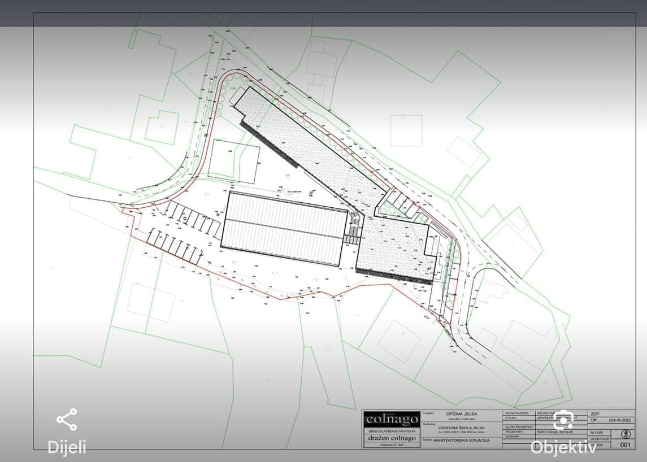This screenshot has width=647, height=462.
Task: Click the ARHITEKTONSKA SITUACIJA drawing title
Action: click(x=464, y=440)
